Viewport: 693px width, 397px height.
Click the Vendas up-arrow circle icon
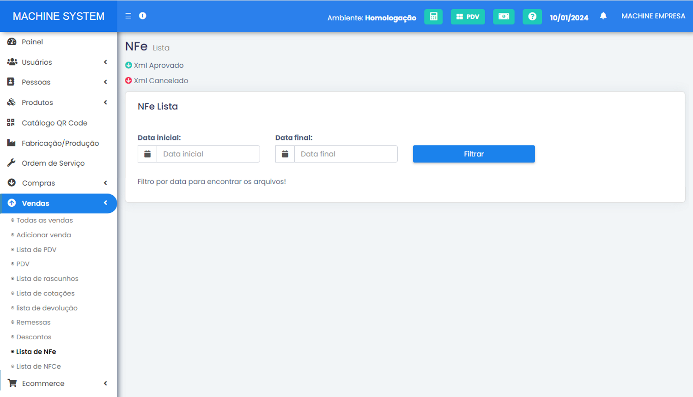(12, 203)
